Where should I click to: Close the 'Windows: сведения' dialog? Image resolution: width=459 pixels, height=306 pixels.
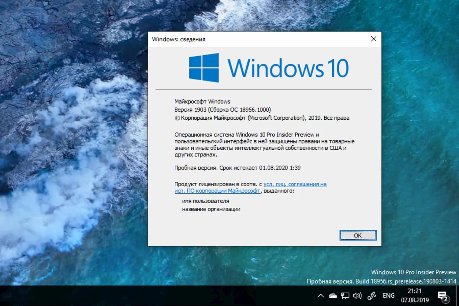pyautogui.click(x=373, y=39)
